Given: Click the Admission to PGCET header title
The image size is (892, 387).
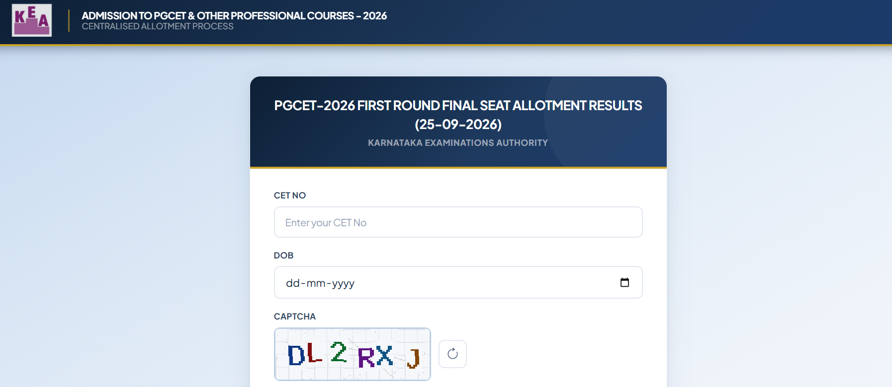Looking at the screenshot, I should point(234,16).
